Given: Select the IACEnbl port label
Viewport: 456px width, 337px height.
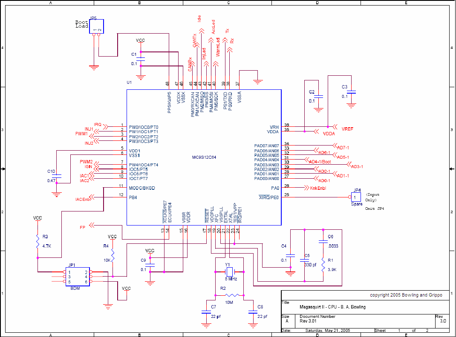Looking at the screenshot, I should click(x=84, y=198).
